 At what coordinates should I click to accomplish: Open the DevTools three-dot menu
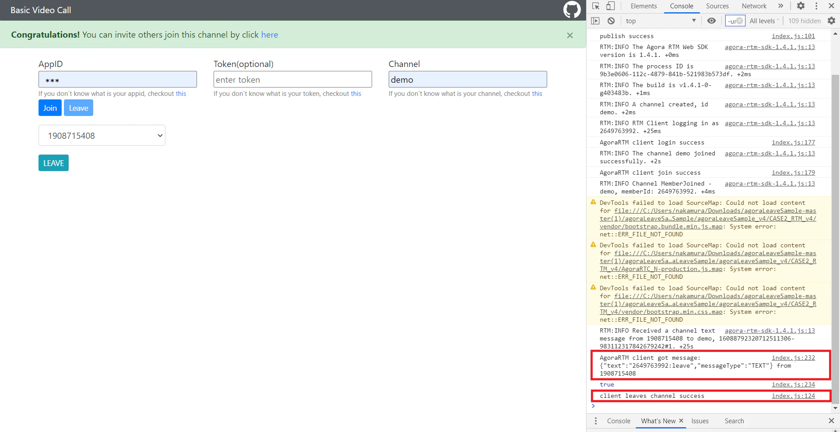(816, 6)
